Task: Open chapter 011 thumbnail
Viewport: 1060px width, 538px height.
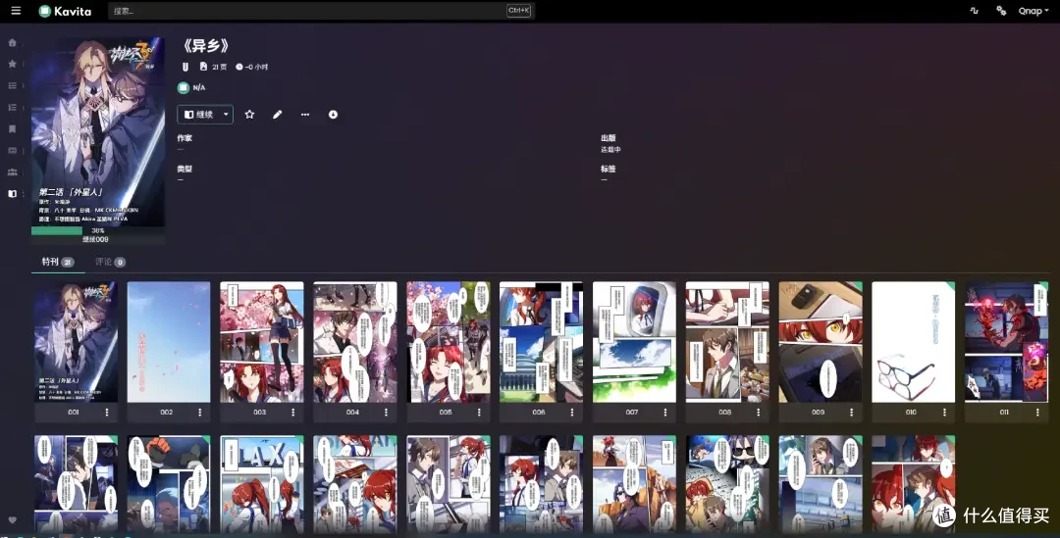Action: [1007, 342]
